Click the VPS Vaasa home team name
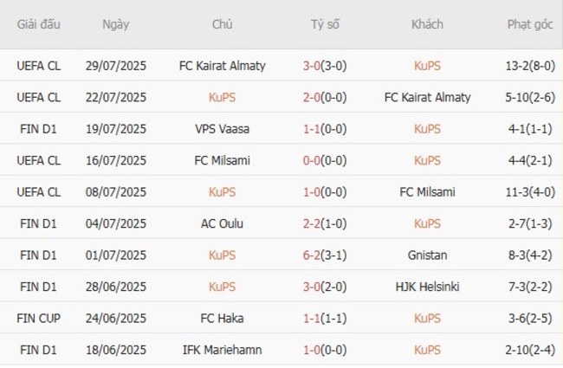Image resolution: width=563 pixels, height=368 pixels. click(222, 129)
